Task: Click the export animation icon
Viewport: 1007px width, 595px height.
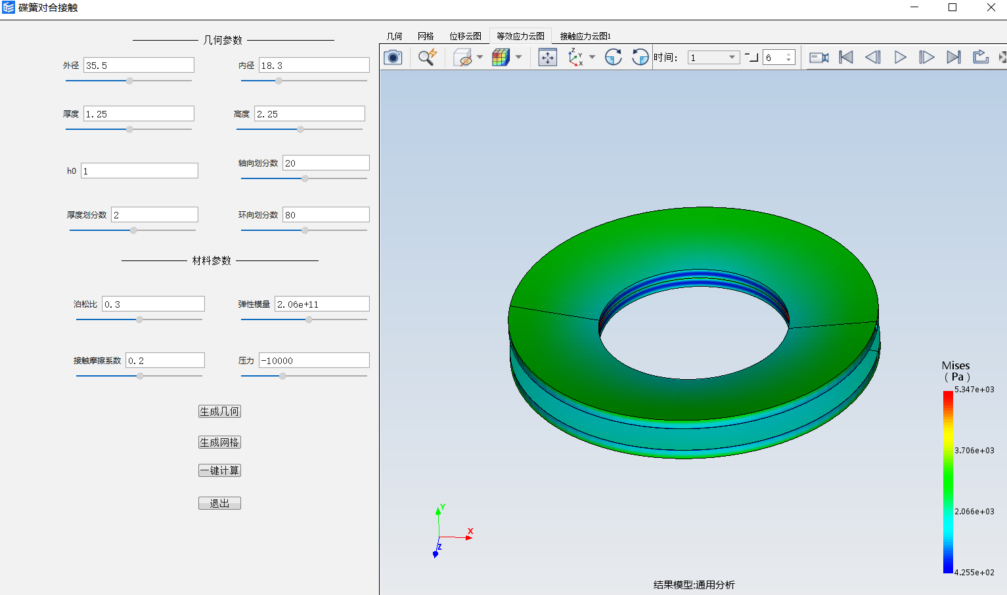Action: (x=981, y=57)
